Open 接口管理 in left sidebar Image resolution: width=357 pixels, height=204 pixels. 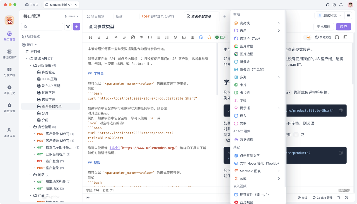coord(9,36)
